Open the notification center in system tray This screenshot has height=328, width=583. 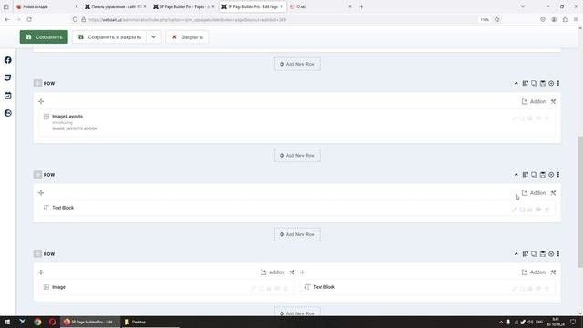(x=573, y=322)
